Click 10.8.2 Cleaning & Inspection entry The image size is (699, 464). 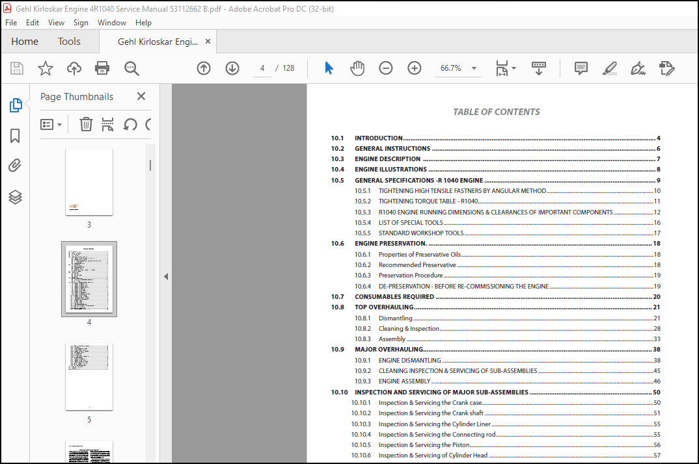[507, 329]
